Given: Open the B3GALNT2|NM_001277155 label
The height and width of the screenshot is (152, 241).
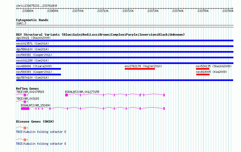Looking at the screenshot, I should click(x=82, y=92).
